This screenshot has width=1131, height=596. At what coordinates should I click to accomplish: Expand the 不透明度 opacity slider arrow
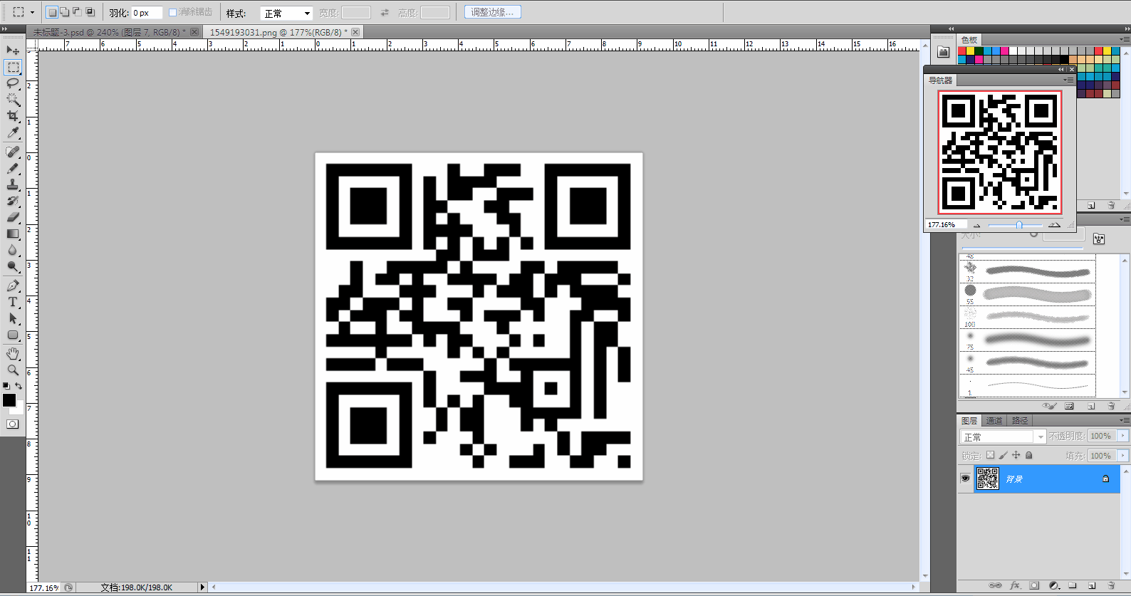tap(1123, 436)
